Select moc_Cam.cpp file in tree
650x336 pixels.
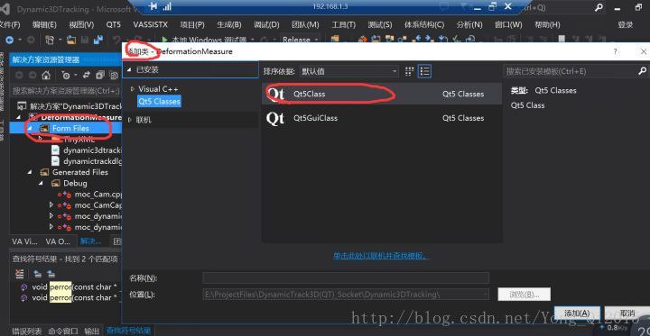[98, 194]
